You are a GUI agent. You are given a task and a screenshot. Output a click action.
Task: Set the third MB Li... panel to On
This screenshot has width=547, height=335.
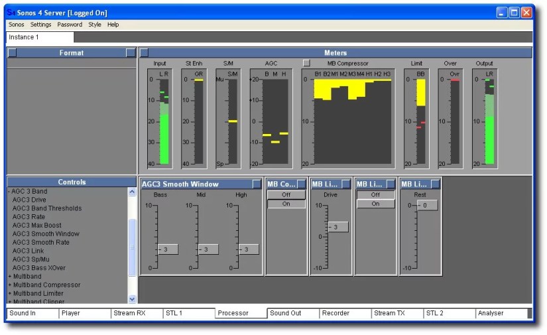pyautogui.click(x=375, y=204)
